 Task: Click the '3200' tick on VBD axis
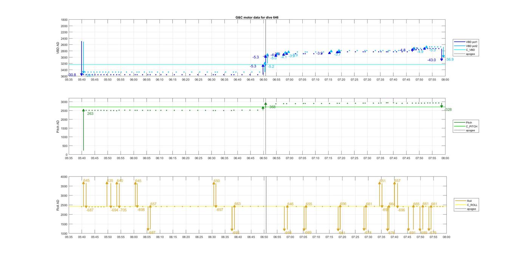pos(64,64)
